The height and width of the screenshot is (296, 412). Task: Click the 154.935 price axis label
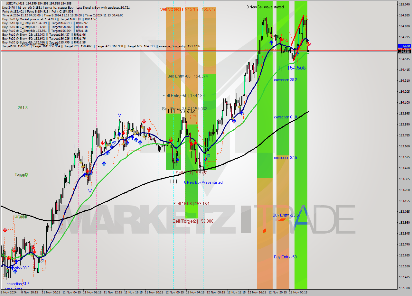pyautogui.click(x=404, y=15)
